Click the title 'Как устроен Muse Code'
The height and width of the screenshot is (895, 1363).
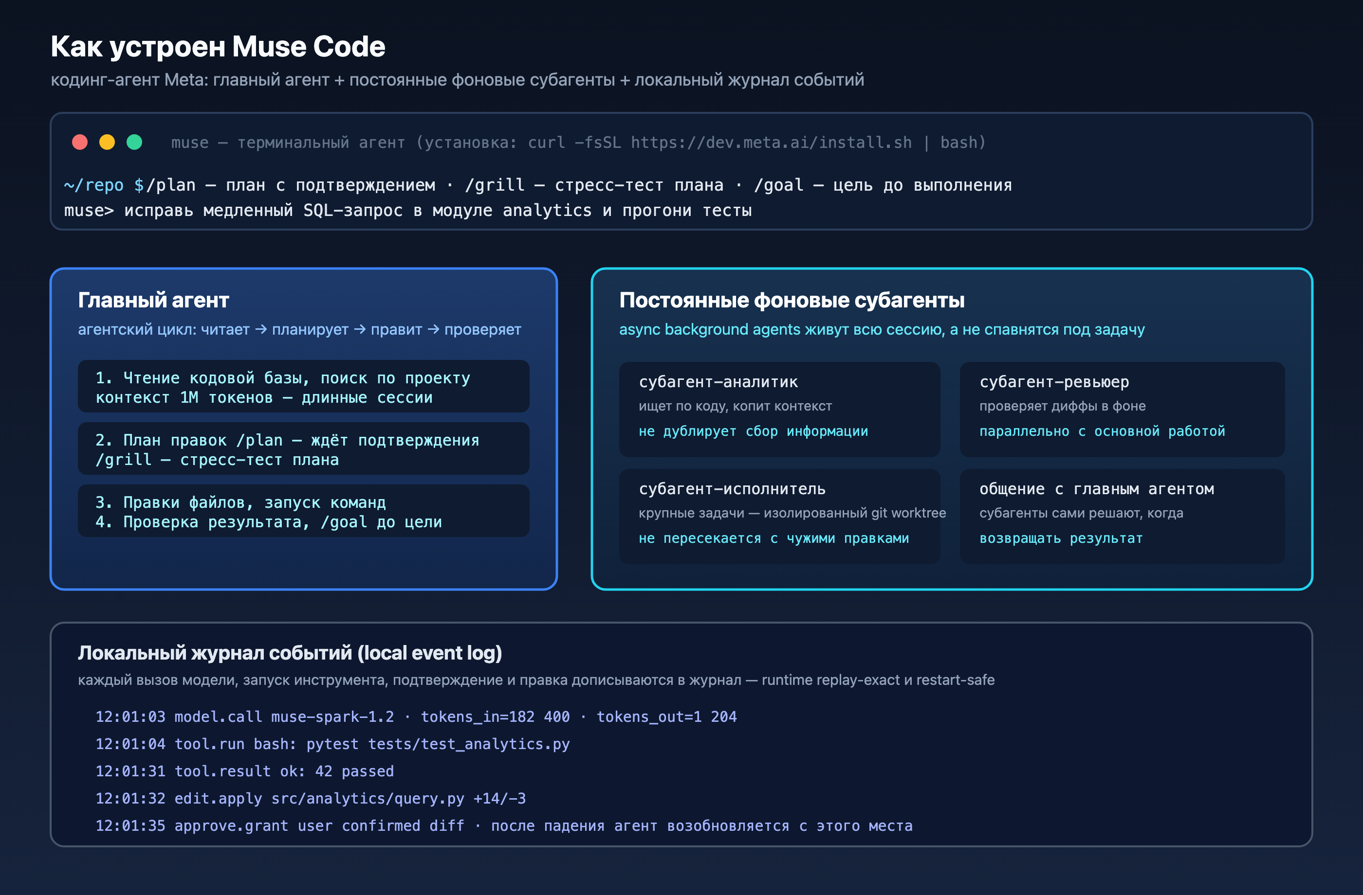218,47
